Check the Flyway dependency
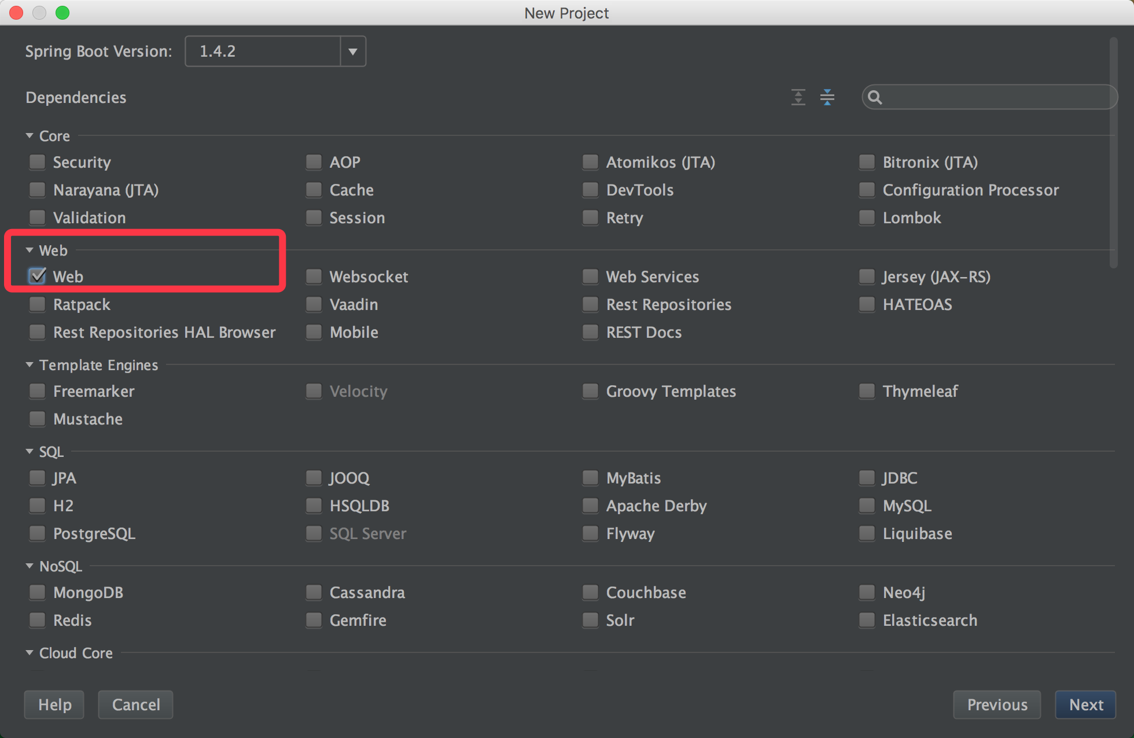Viewport: 1134px width, 738px height. [591, 533]
